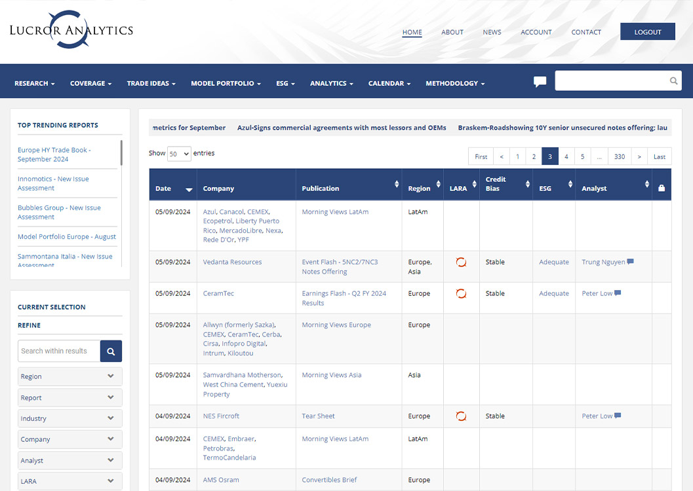The image size is (693, 491).
Task: Click comment icon beside Peter Low in CeramTec row
Action: (x=618, y=293)
